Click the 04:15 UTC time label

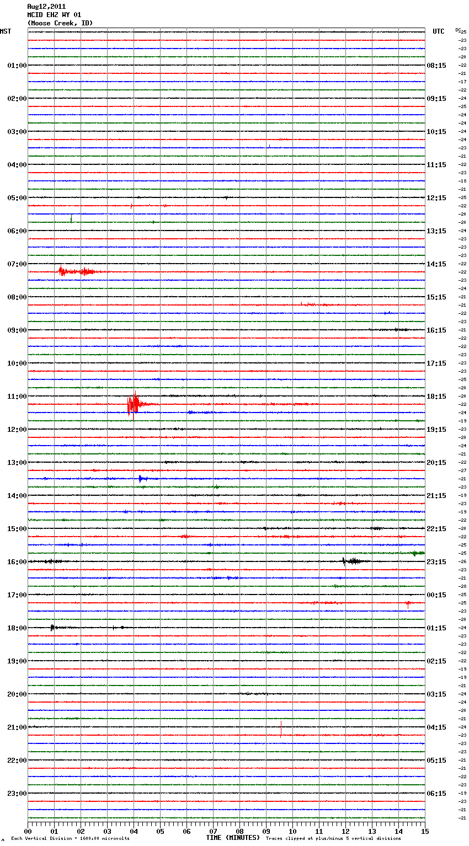[x=436, y=727]
